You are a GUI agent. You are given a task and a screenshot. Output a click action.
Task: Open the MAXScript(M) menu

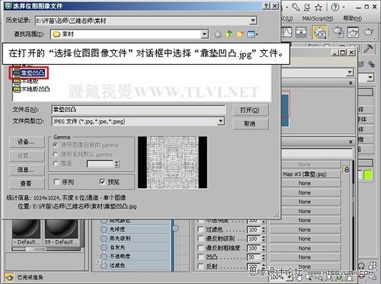[x=318, y=18]
